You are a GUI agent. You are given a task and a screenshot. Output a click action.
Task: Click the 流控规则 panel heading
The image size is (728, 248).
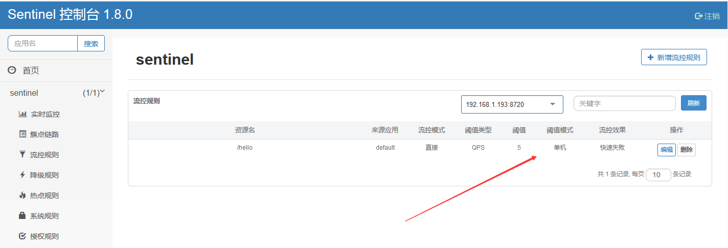(x=147, y=101)
